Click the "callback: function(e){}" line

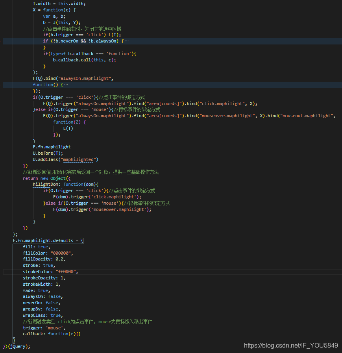tap(52, 334)
